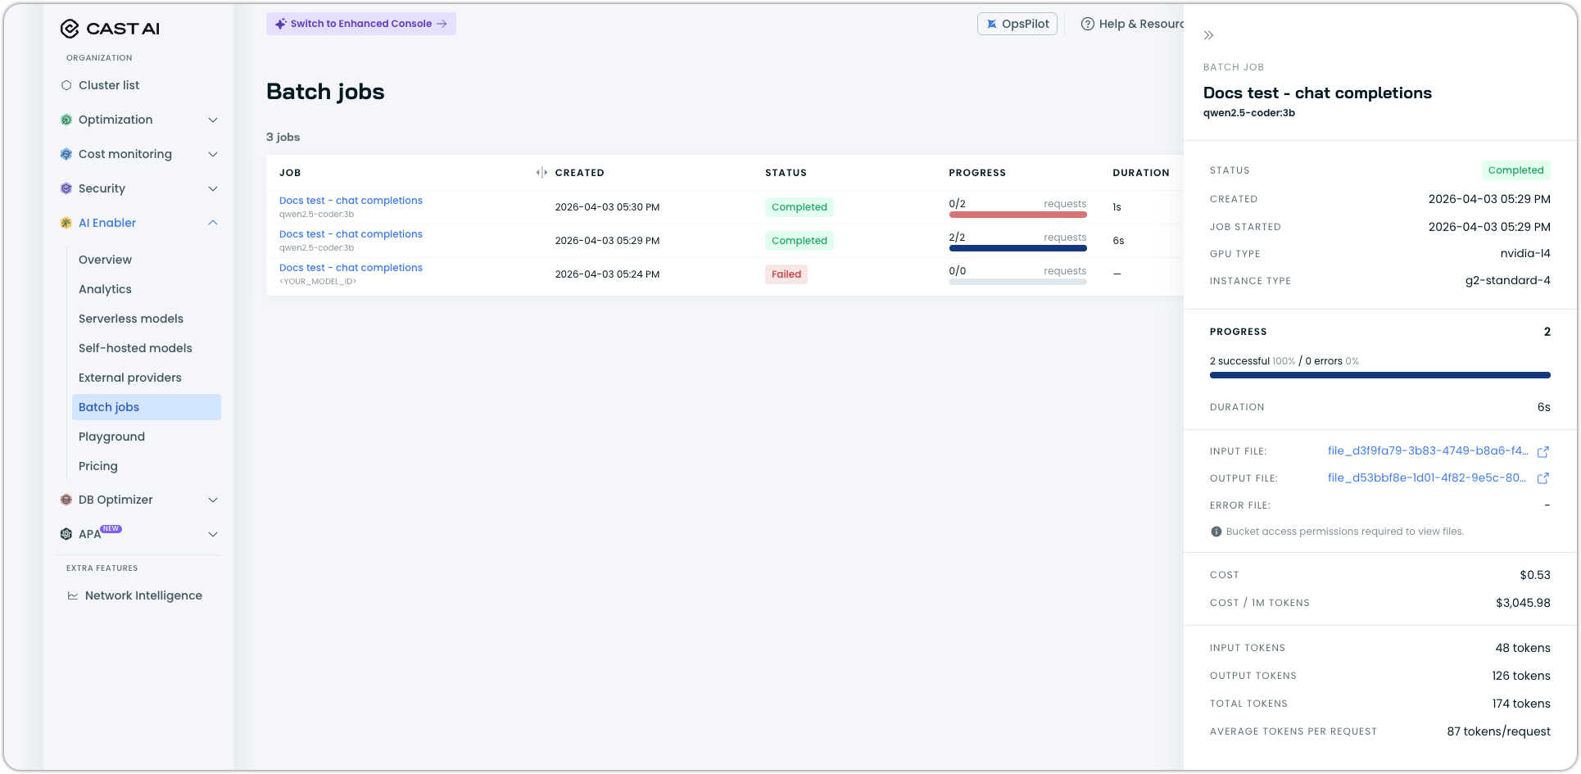Click the AI Enabler sidebar icon
The image size is (1581, 774).
click(x=66, y=223)
